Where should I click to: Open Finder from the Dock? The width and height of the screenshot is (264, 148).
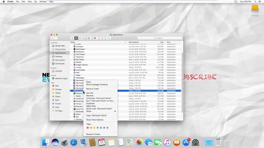point(46,142)
